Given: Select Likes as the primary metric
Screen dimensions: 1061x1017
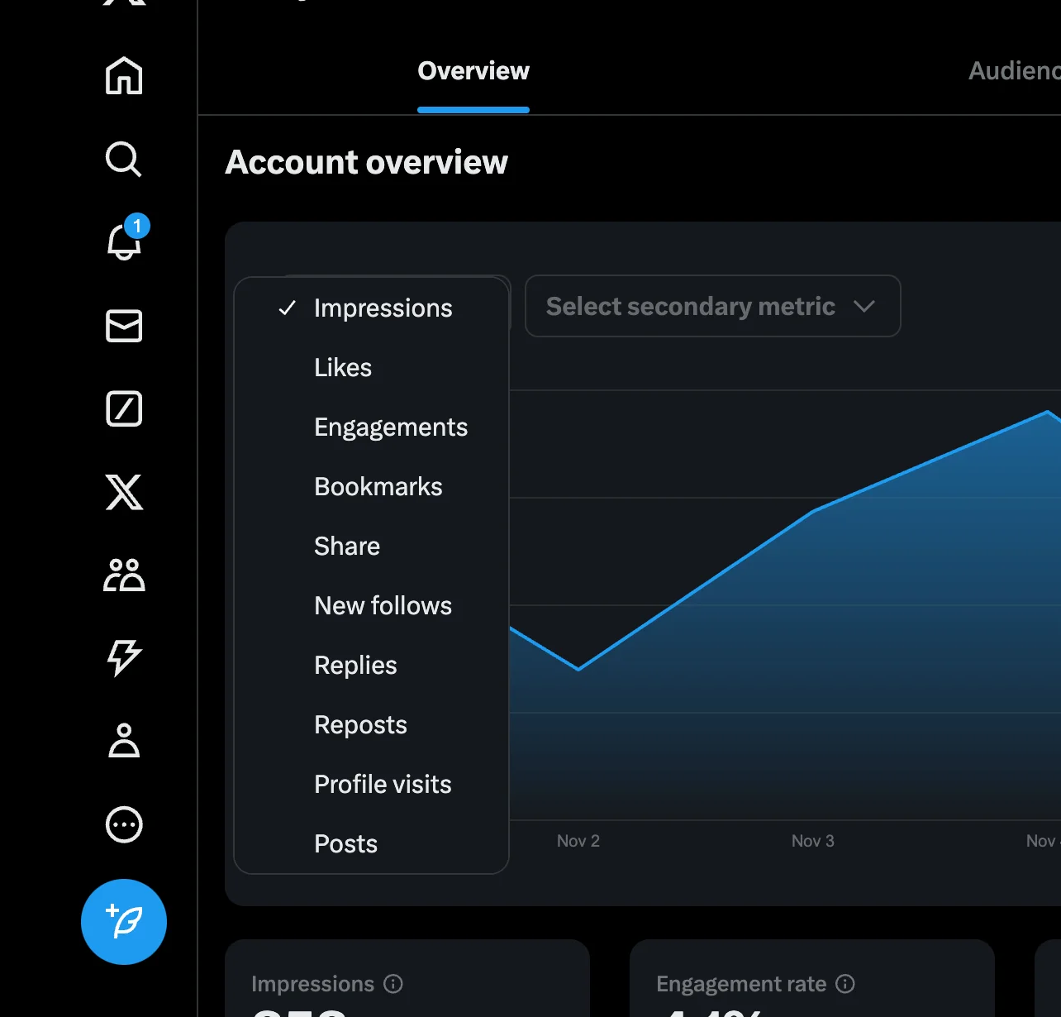Looking at the screenshot, I should [342, 367].
